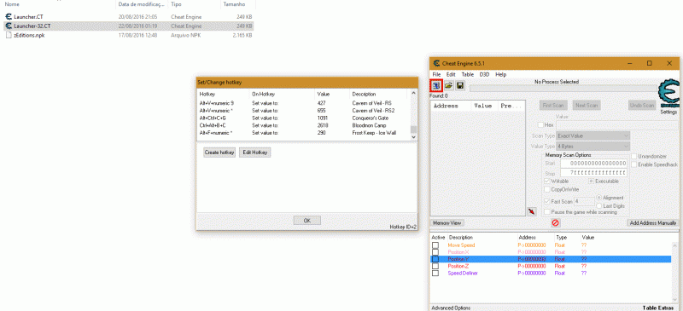Click the Description column header in hotkey list

tap(377, 94)
